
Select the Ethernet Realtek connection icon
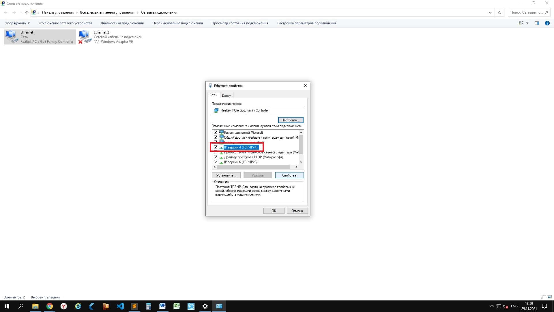12,37
